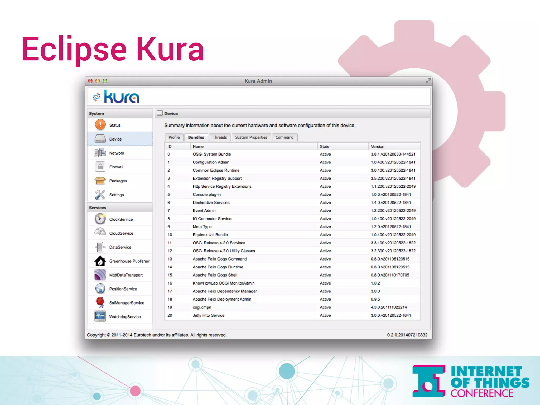The height and width of the screenshot is (405, 540).
Task: Click the Network computers icon
Action: coord(100,153)
